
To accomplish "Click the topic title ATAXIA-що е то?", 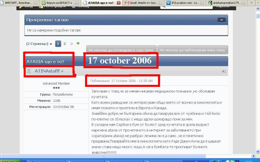I will 45,61.
